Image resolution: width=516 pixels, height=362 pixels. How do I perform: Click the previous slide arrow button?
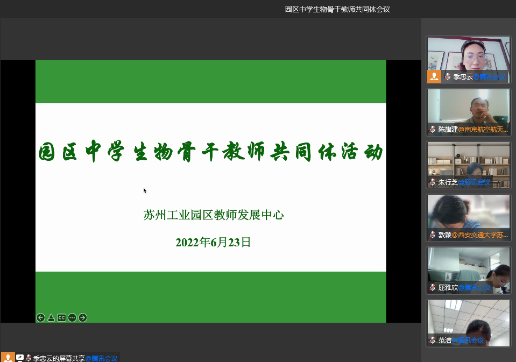[40, 317]
